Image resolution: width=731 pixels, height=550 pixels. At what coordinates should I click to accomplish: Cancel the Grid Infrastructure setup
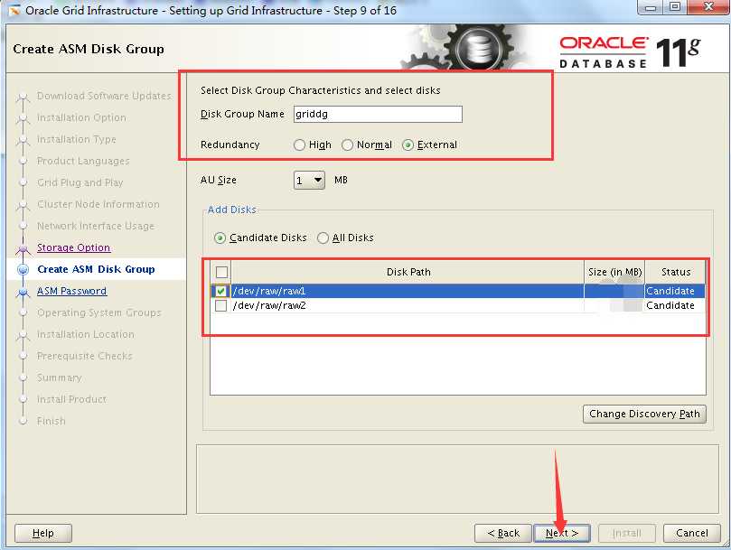[x=692, y=533]
